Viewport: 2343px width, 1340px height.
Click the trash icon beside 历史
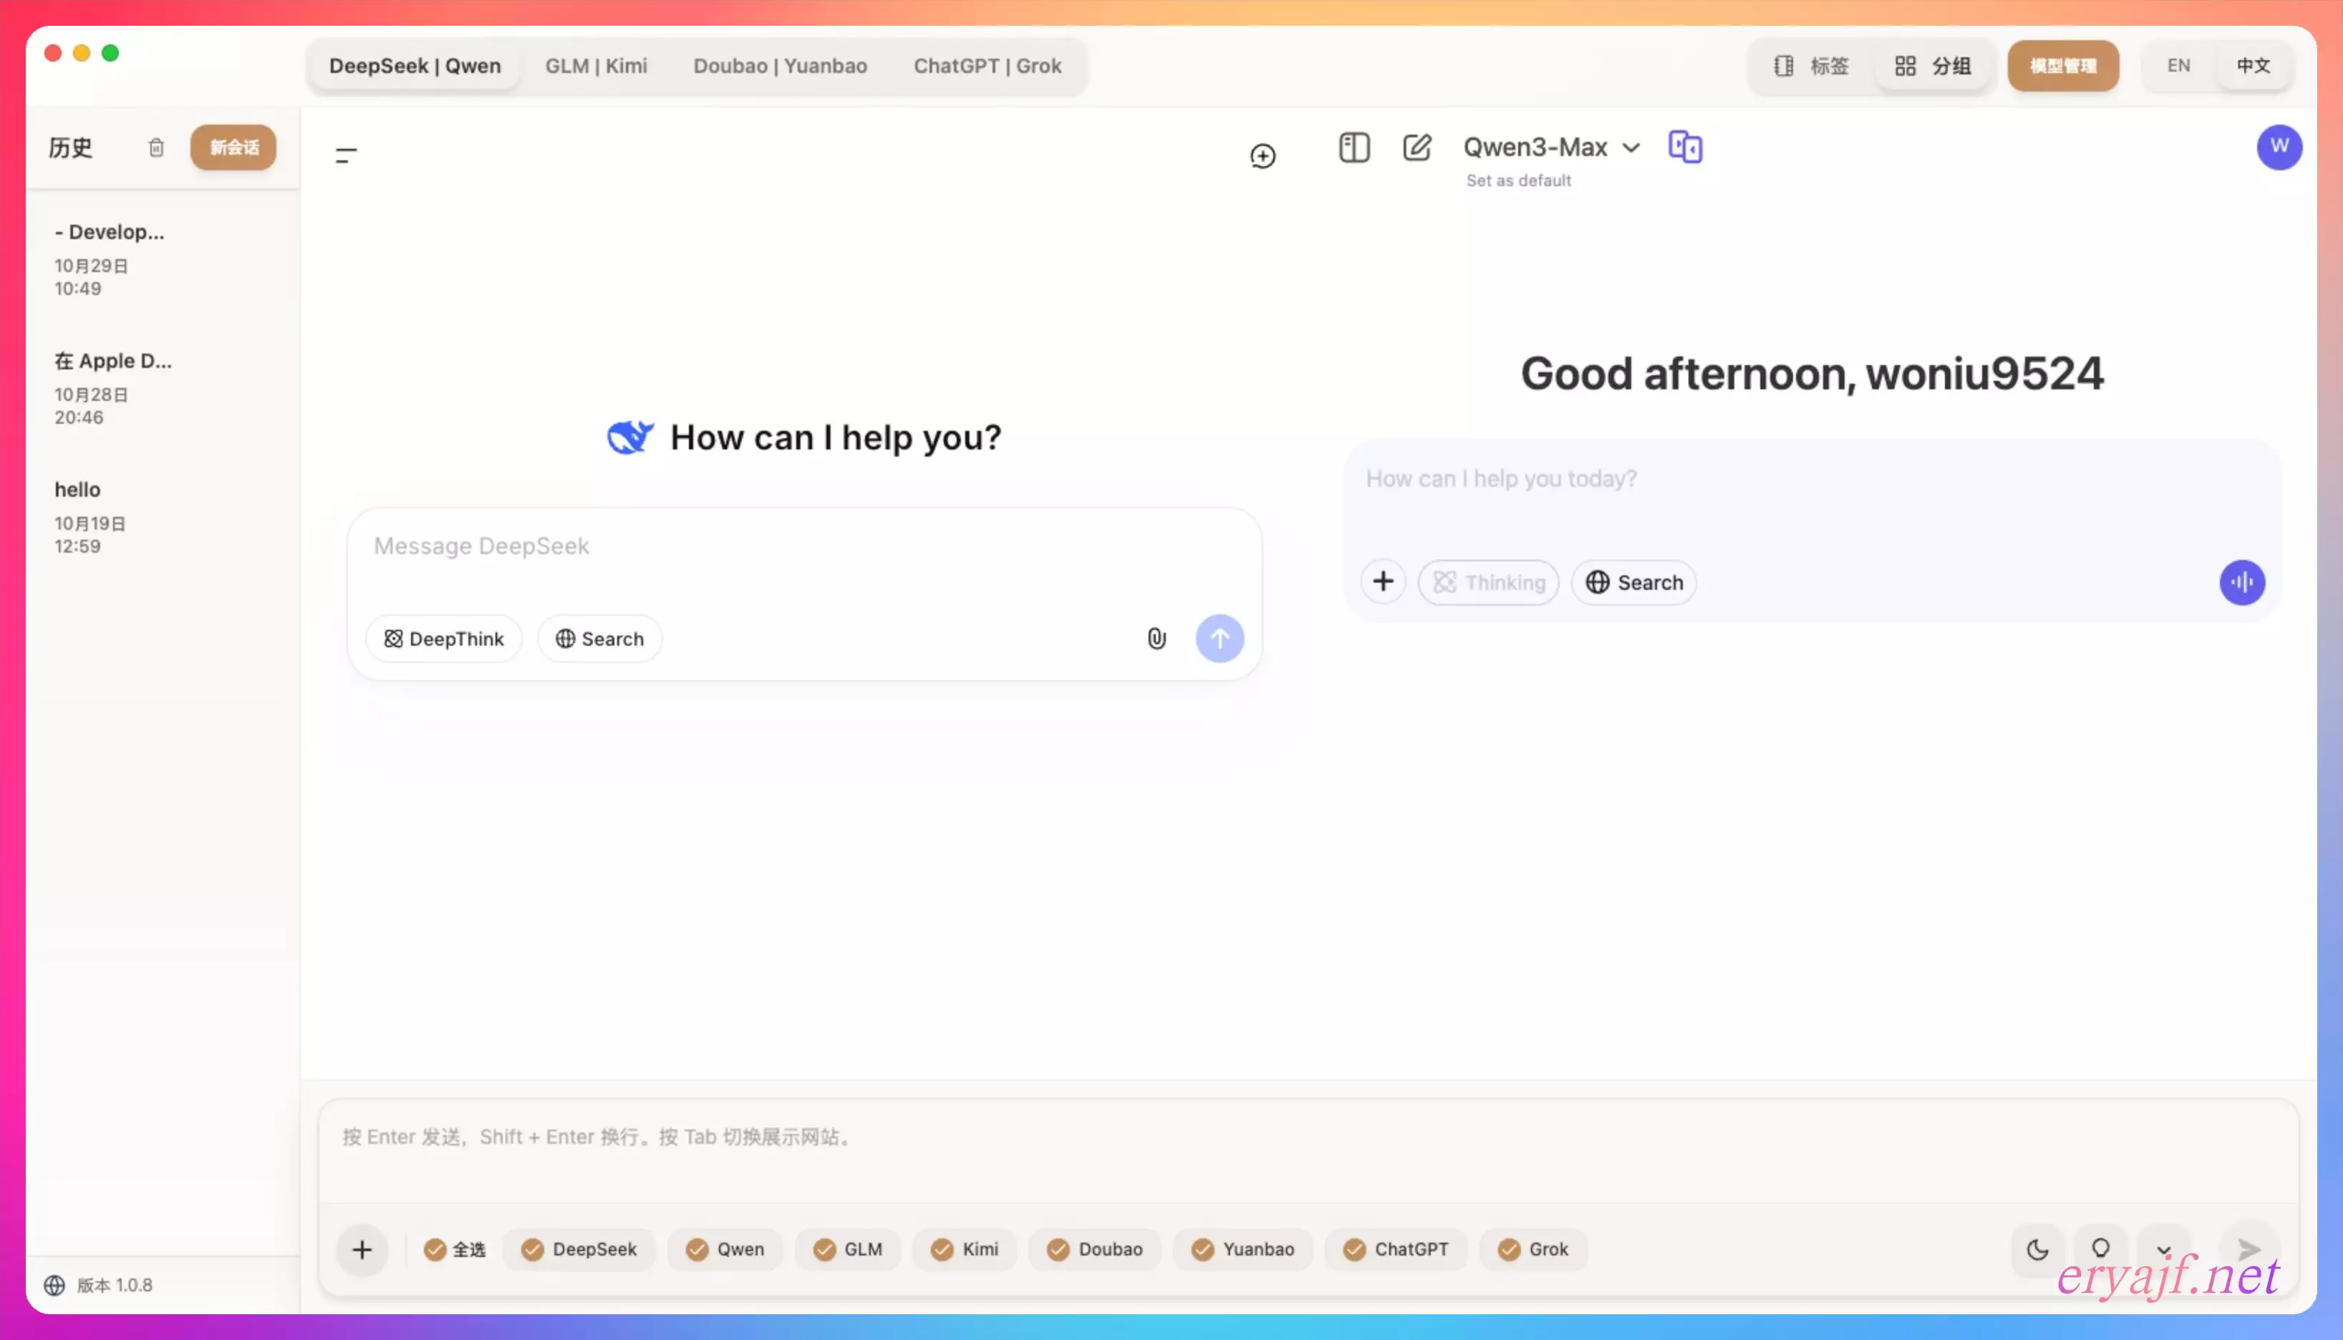click(155, 147)
